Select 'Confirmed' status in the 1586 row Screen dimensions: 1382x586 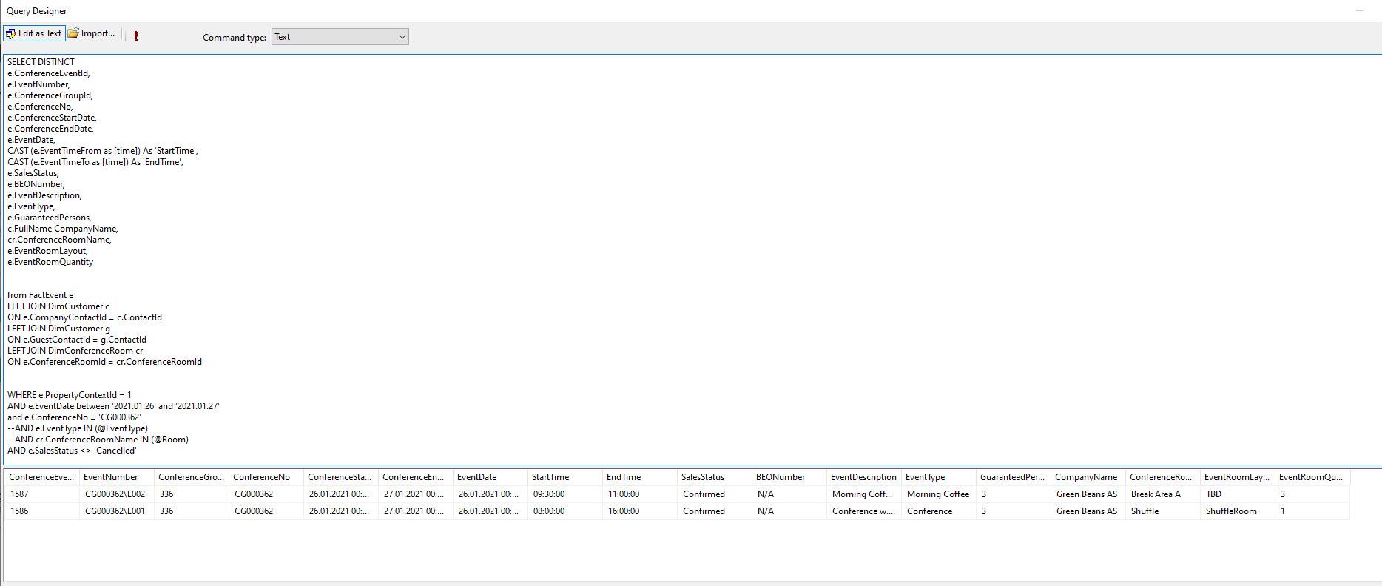(x=715, y=511)
